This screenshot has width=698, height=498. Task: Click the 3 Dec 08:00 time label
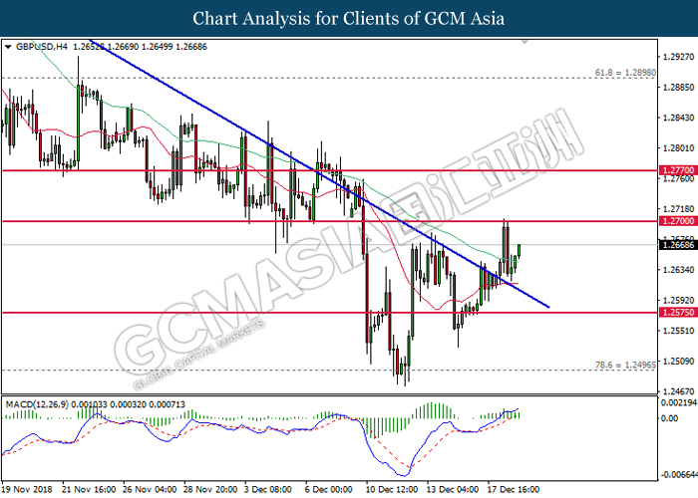268,489
